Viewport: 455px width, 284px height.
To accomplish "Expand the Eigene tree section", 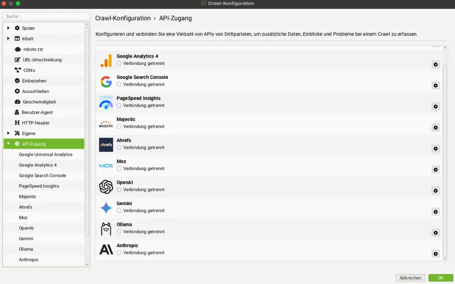I will pos(8,133).
